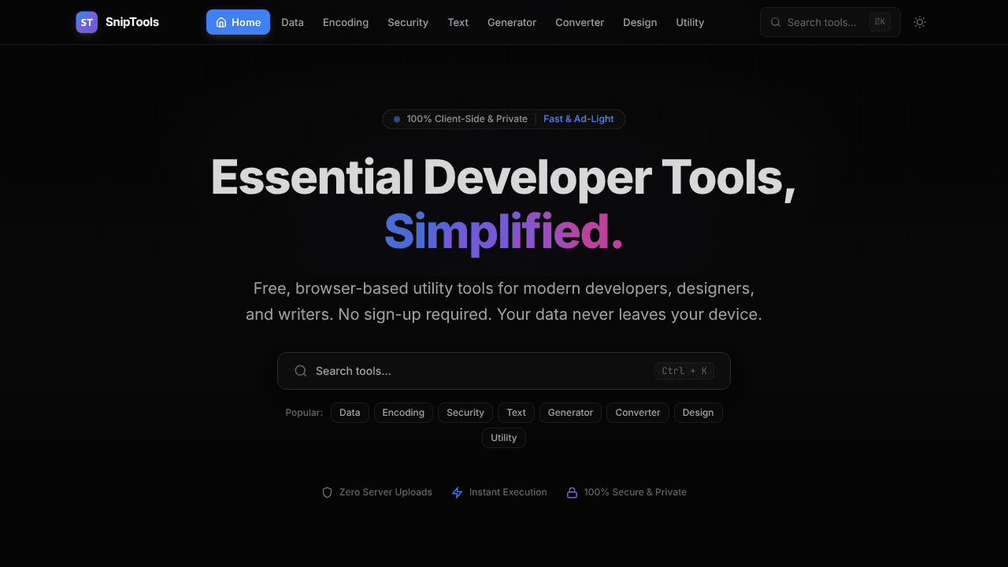The image size is (1008, 567).
Task: Click the ⌘K shortcut badge in header
Action: point(880,22)
